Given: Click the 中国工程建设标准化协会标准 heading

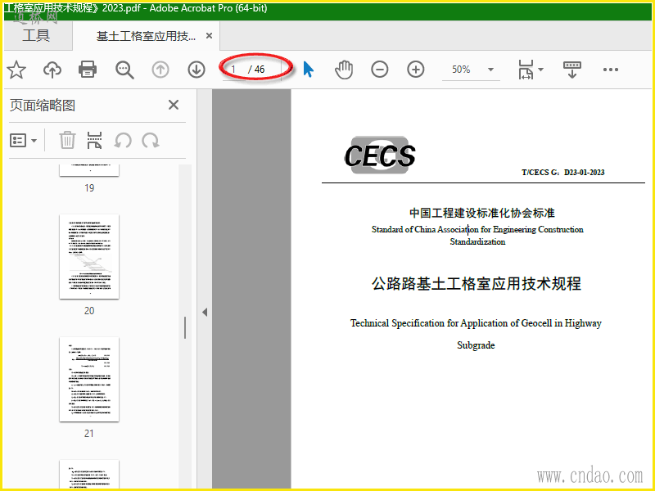Looking at the screenshot, I should tap(481, 213).
